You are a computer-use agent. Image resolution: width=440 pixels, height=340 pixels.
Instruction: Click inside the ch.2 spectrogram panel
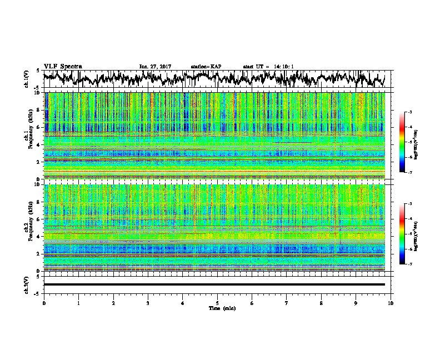214,228
